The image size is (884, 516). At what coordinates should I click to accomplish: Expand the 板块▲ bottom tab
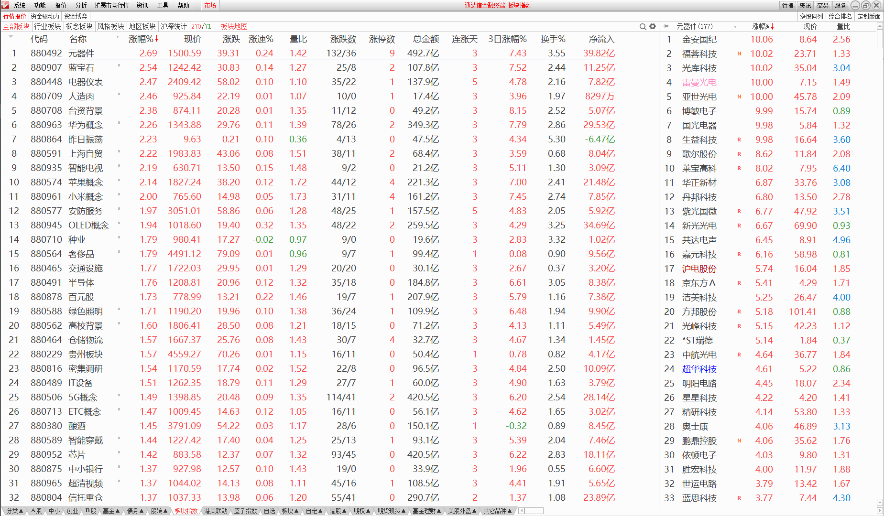point(291,511)
